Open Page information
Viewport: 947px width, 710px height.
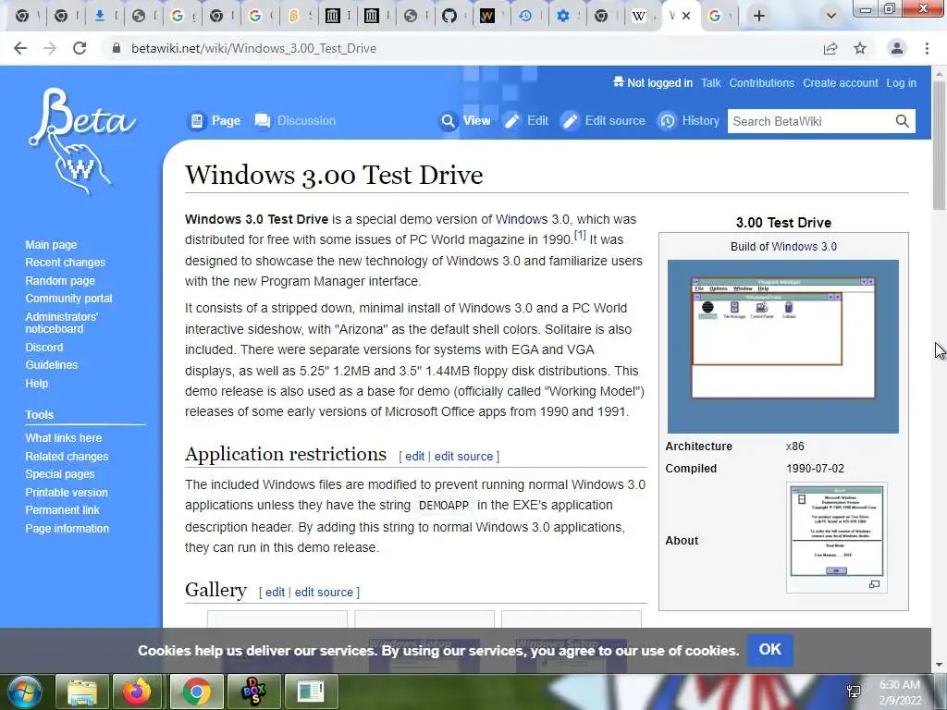tap(67, 528)
